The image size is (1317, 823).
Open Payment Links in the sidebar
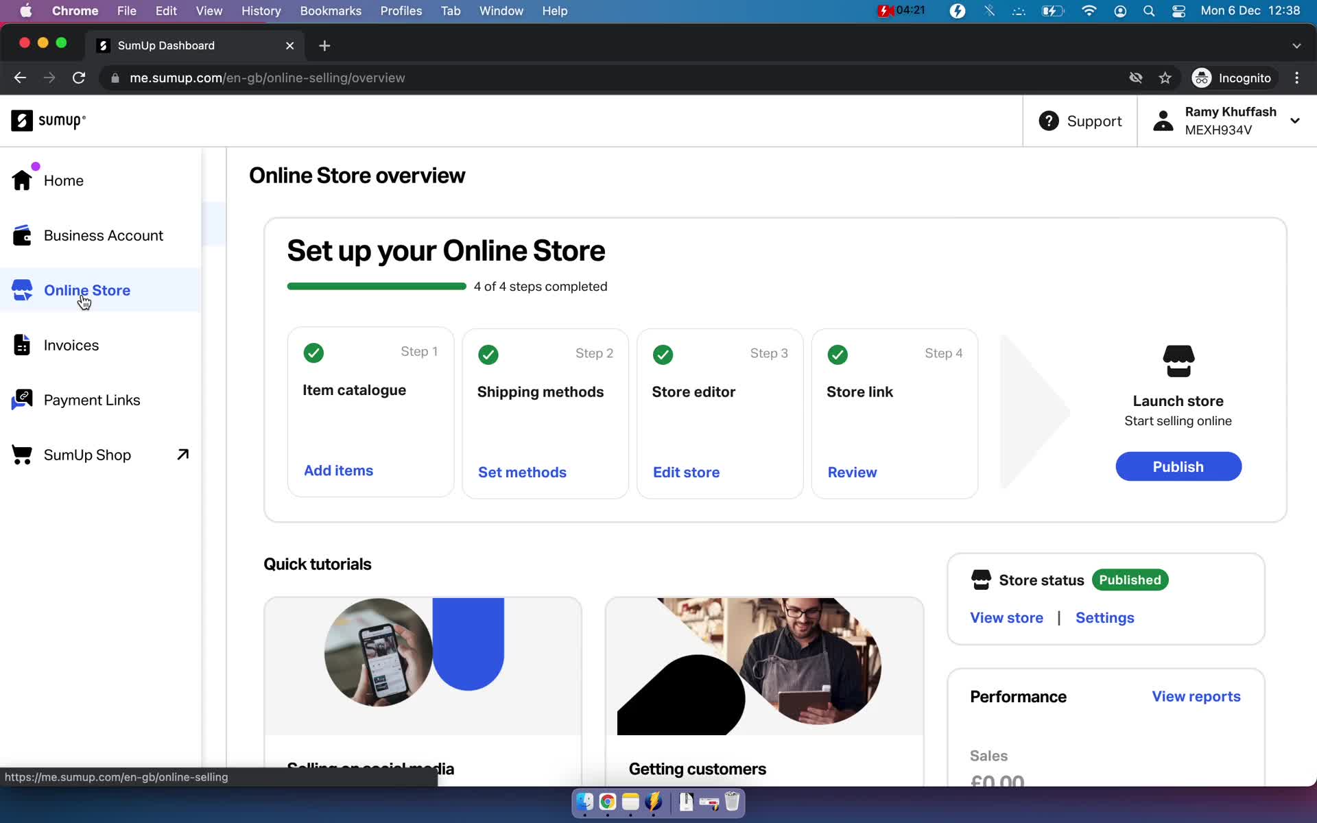(x=92, y=400)
